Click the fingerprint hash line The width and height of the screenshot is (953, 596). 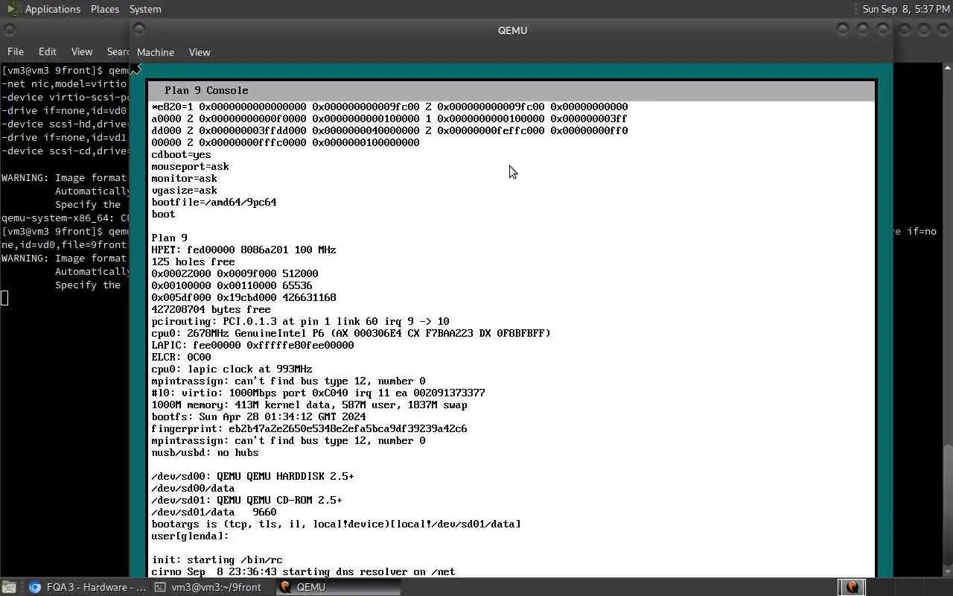(x=309, y=428)
